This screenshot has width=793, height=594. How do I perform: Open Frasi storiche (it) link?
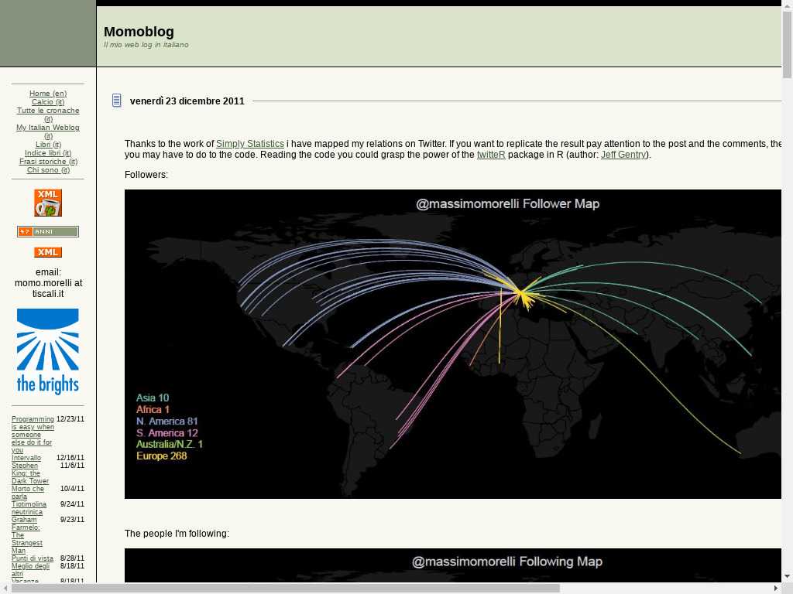coord(48,162)
